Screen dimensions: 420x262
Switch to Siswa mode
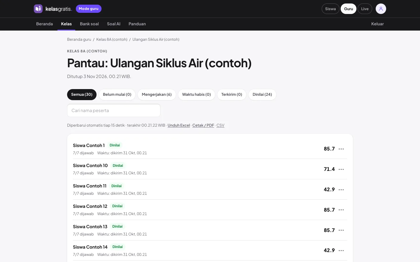pos(330,9)
